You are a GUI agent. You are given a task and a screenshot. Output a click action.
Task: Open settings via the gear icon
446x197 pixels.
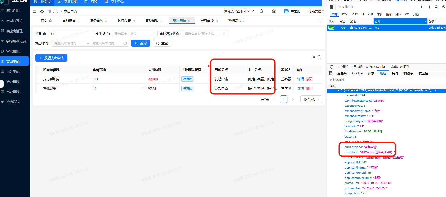click(274, 11)
